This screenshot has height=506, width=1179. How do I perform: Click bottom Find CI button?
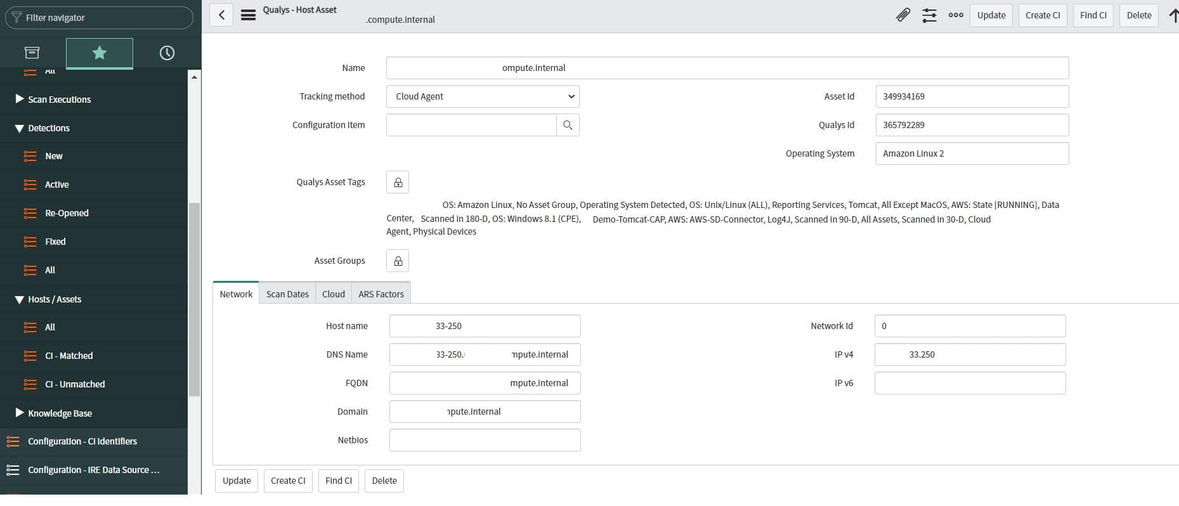click(x=339, y=481)
